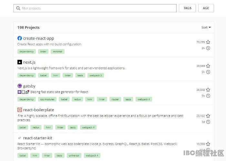Click the gatsby purple logo

[20, 86]
